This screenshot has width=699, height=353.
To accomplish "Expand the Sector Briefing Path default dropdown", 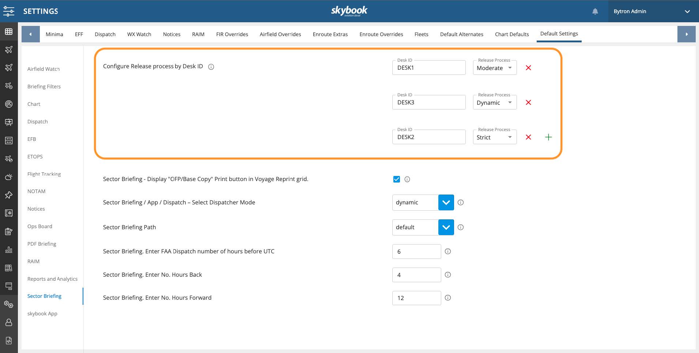I will tap(446, 227).
